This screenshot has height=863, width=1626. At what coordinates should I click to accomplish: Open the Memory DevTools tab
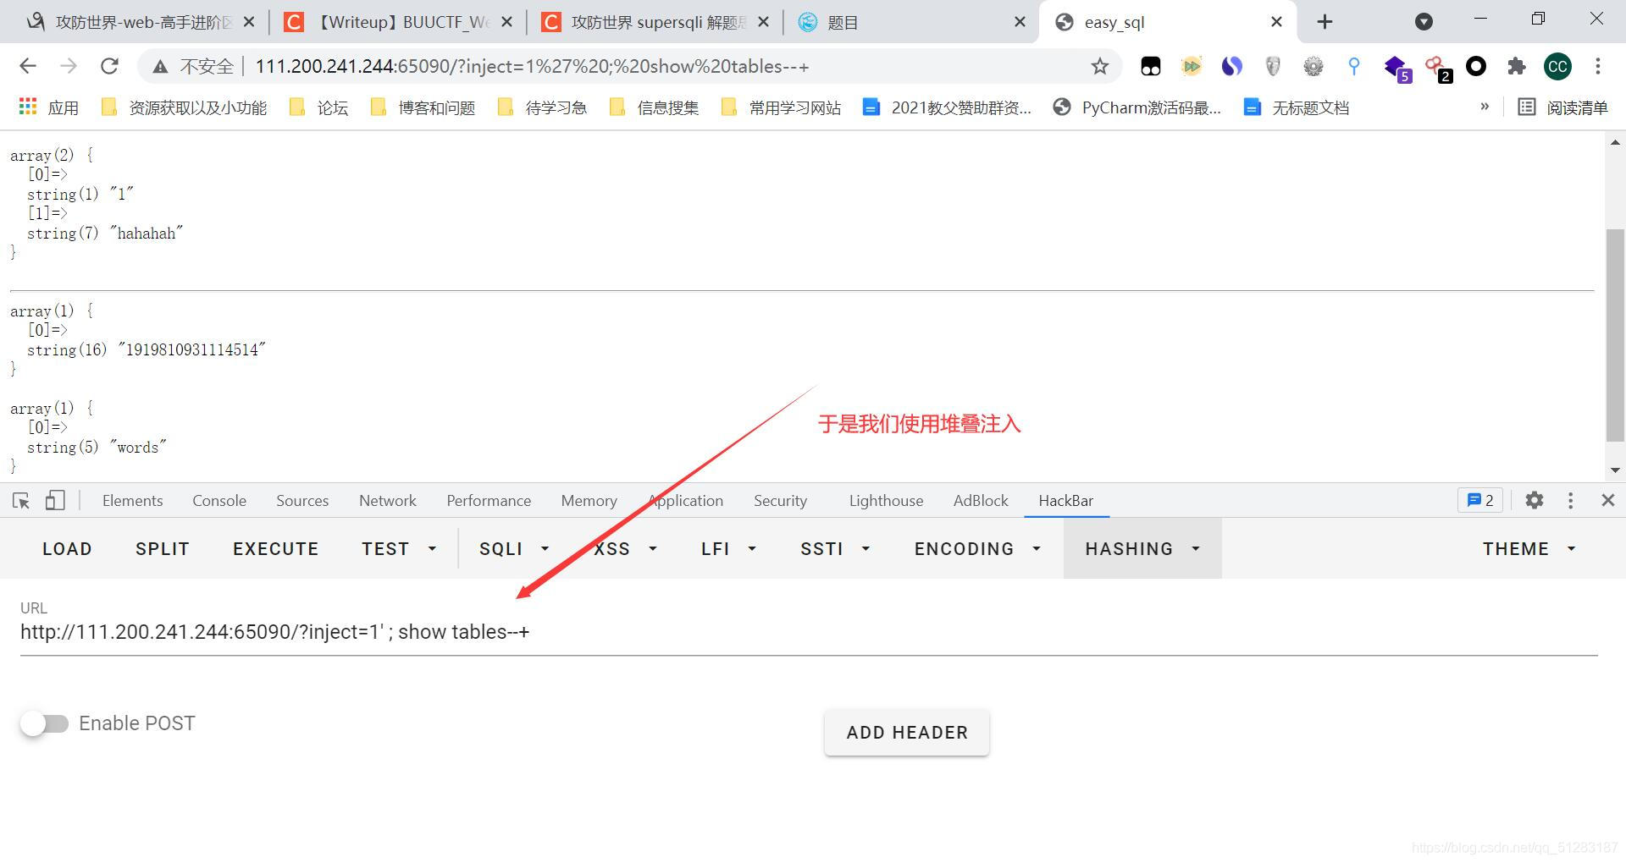point(589,501)
